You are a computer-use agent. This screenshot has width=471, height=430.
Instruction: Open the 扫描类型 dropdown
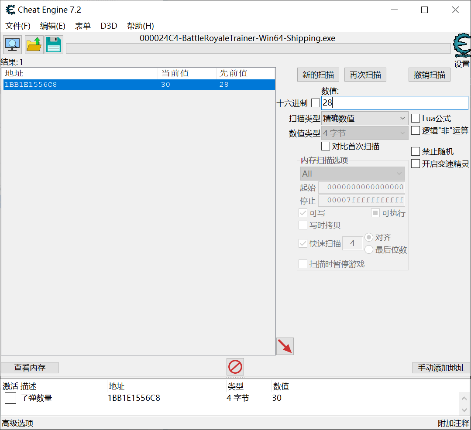364,118
